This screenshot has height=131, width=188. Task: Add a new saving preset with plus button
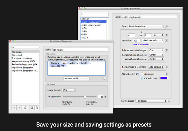[14, 108]
